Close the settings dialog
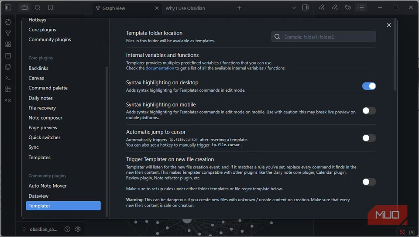The height and width of the screenshot is (237, 419). tap(389, 25)
